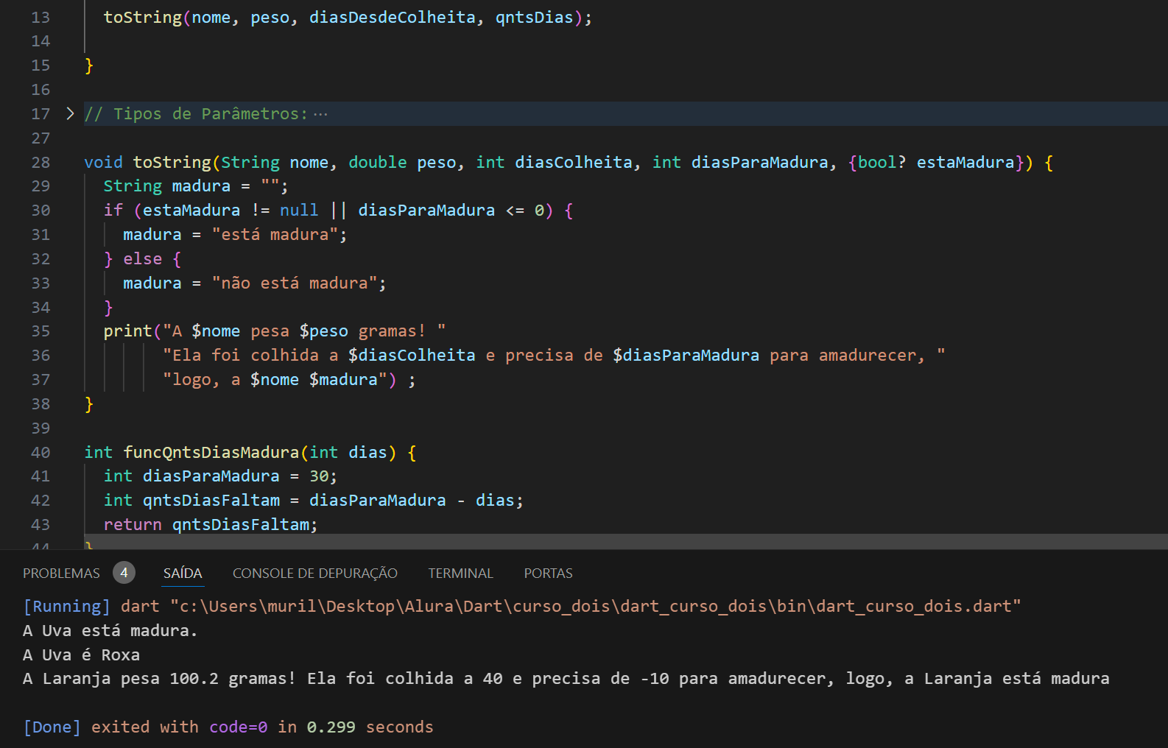
Task: Click '$diasColheita' on line 36
Action: (x=412, y=355)
